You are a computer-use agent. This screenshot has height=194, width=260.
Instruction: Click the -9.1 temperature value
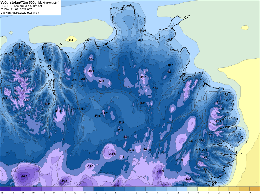coord(5,98)
